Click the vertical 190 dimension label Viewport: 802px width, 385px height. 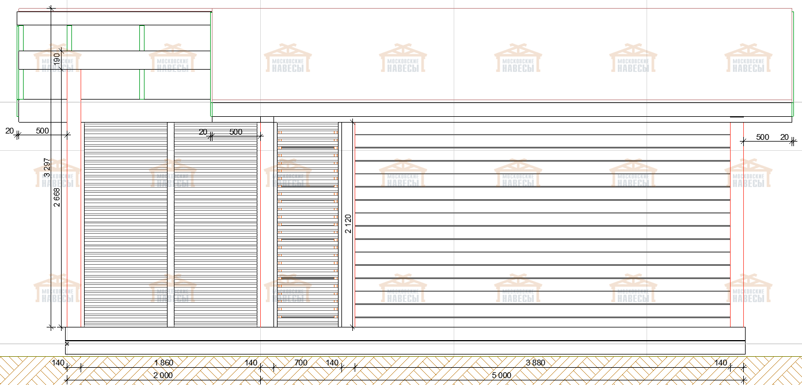(x=56, y=59)
